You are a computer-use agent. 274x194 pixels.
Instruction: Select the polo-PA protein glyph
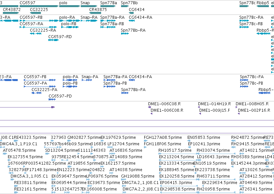coord(70,80)
